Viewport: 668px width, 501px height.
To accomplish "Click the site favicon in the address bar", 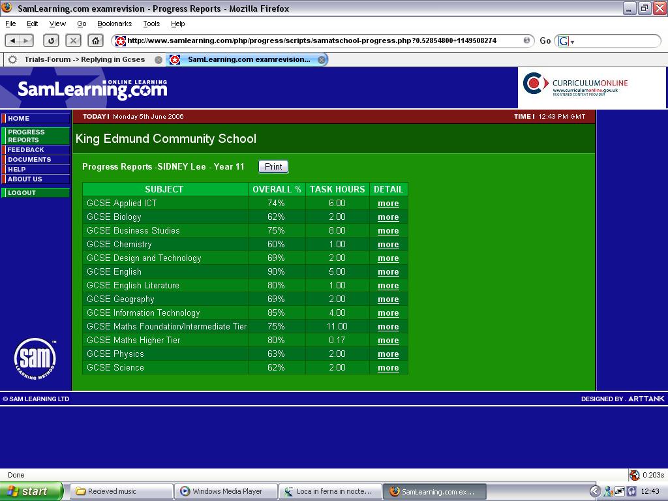I will [121, 41].
